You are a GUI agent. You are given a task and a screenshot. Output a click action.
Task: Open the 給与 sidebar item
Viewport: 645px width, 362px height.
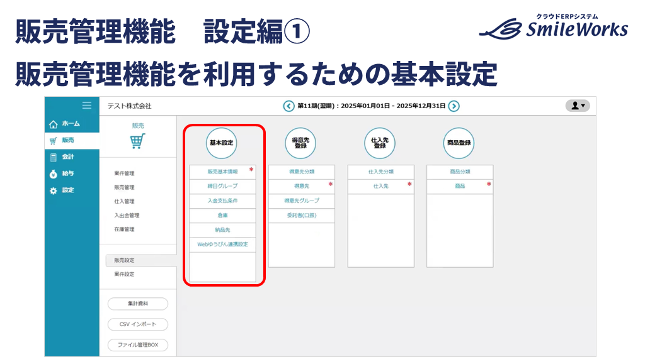(x=72, y=173)
